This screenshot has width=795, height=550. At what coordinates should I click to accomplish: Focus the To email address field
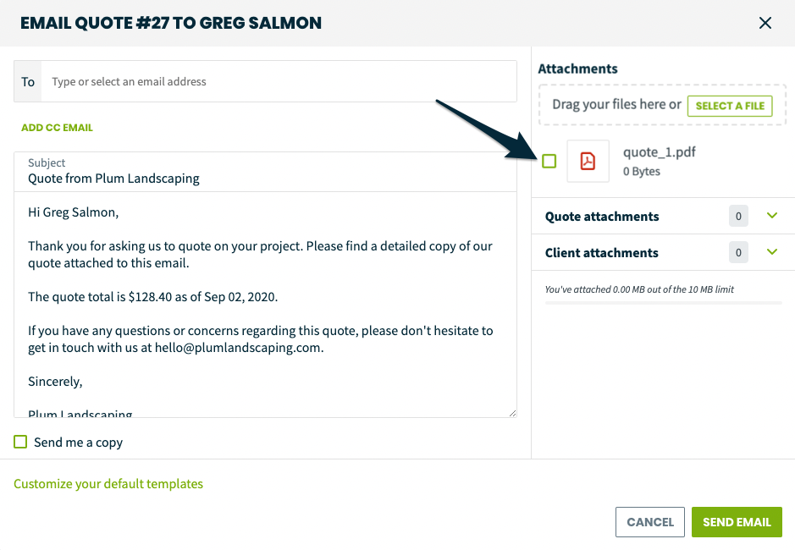point(279,82)
